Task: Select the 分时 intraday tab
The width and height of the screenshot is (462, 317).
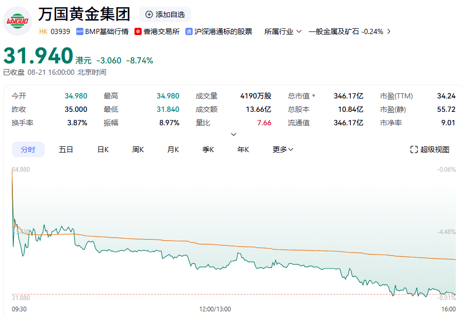Action: [28, 149]
